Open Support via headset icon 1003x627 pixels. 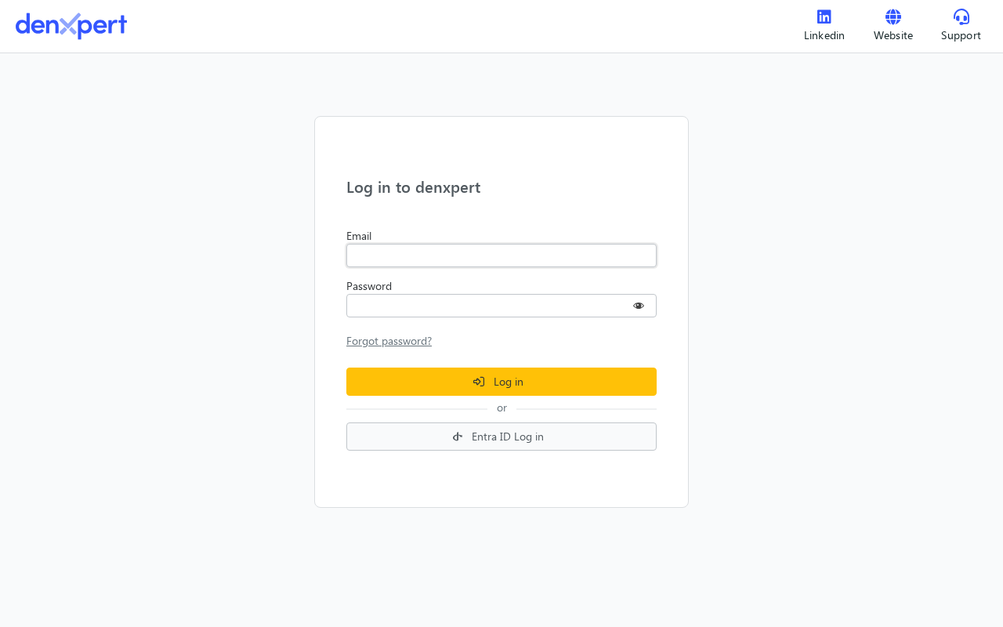coord(961,16)
